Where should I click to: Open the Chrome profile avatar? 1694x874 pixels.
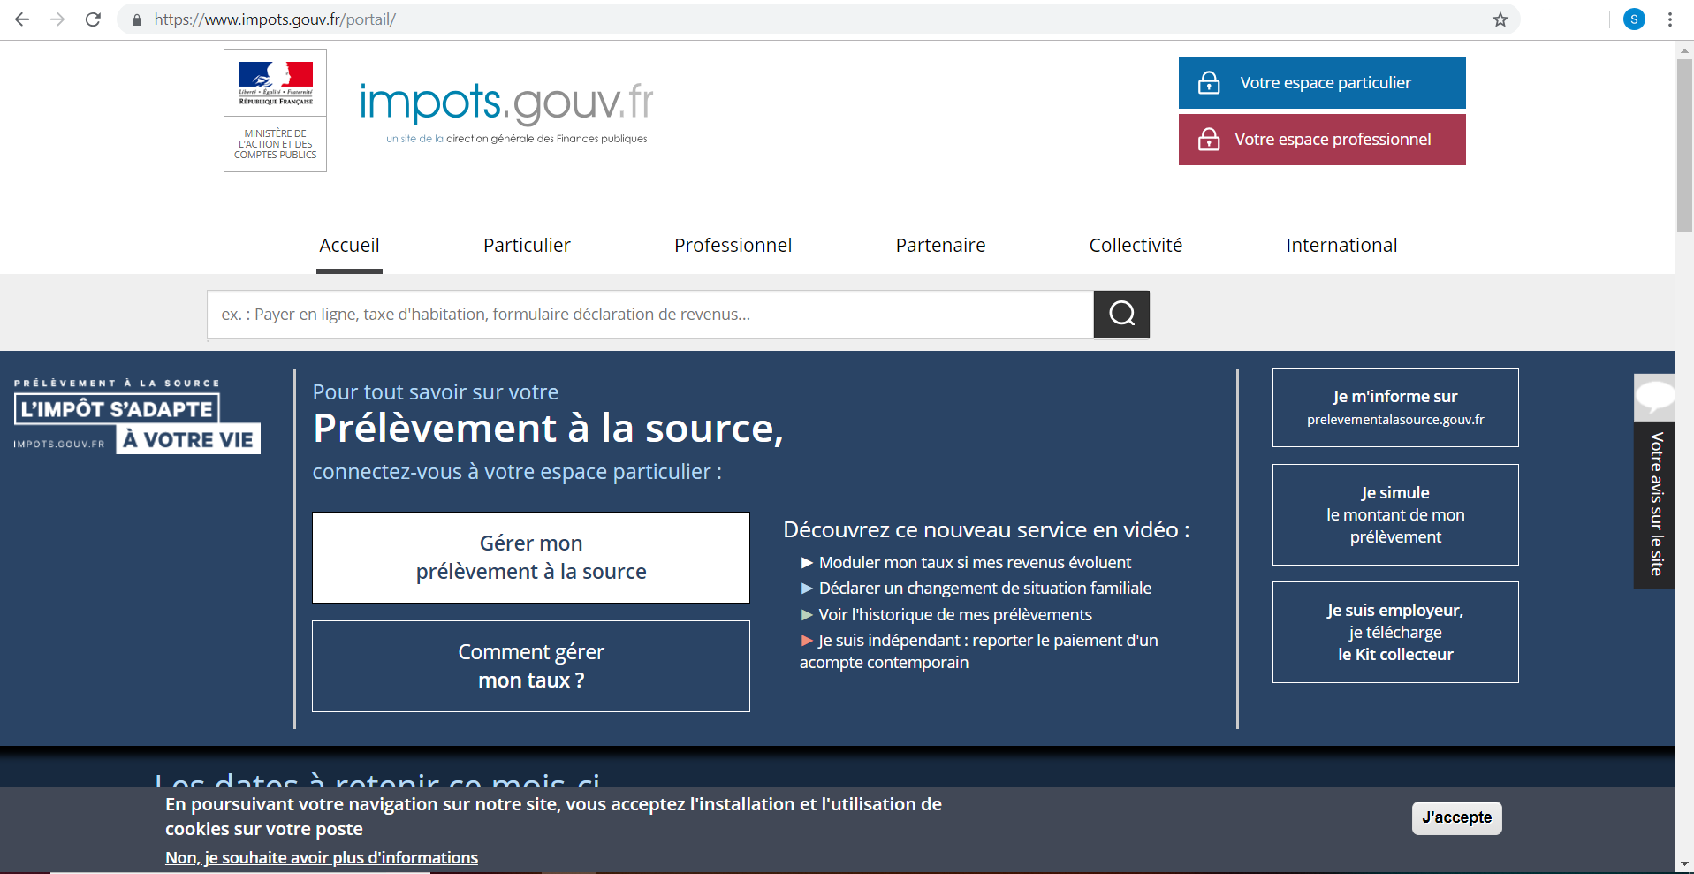click(x=1634, y=19)
